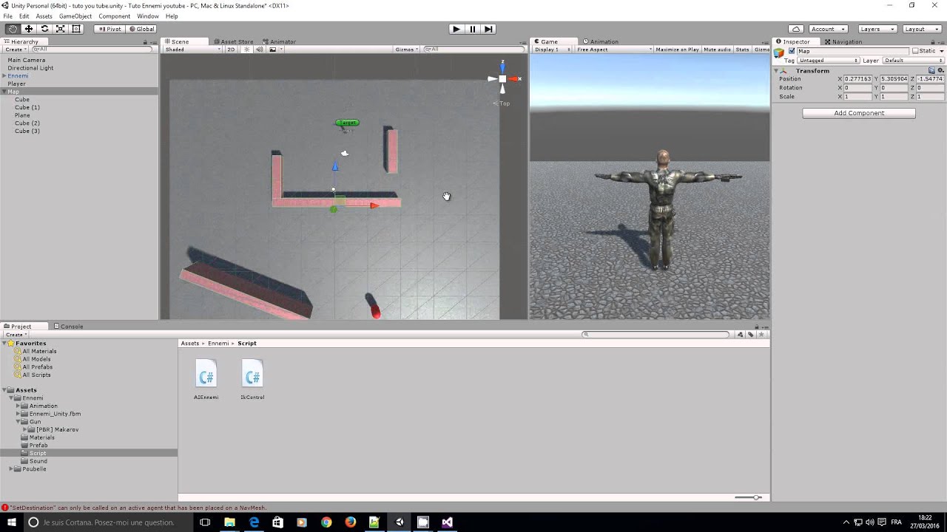Viewport: 947px width, 532px height.
Task: Toggle Stats overlay in Game view
Action: [742, 50]
